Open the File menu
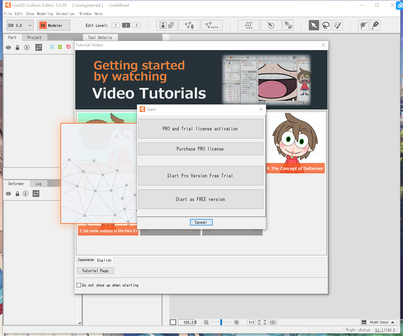The image size is (403, 336). (x=7, y=14)
